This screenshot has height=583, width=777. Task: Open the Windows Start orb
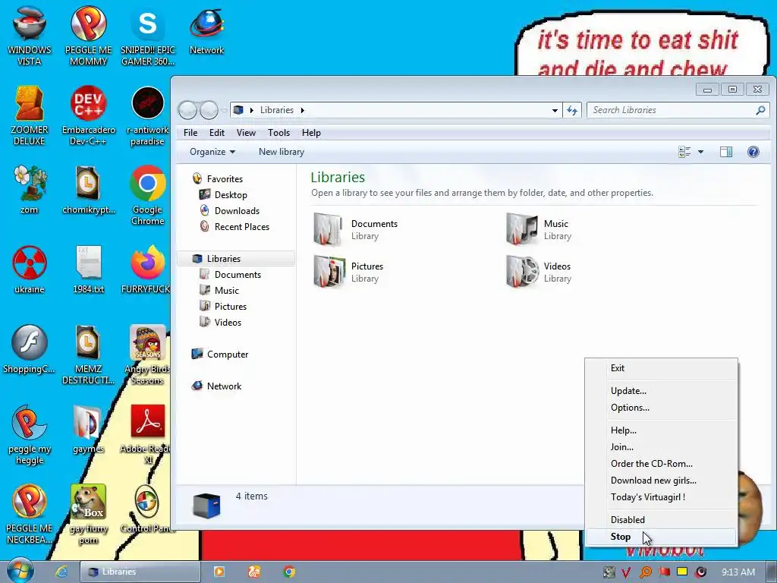[20, 571]
